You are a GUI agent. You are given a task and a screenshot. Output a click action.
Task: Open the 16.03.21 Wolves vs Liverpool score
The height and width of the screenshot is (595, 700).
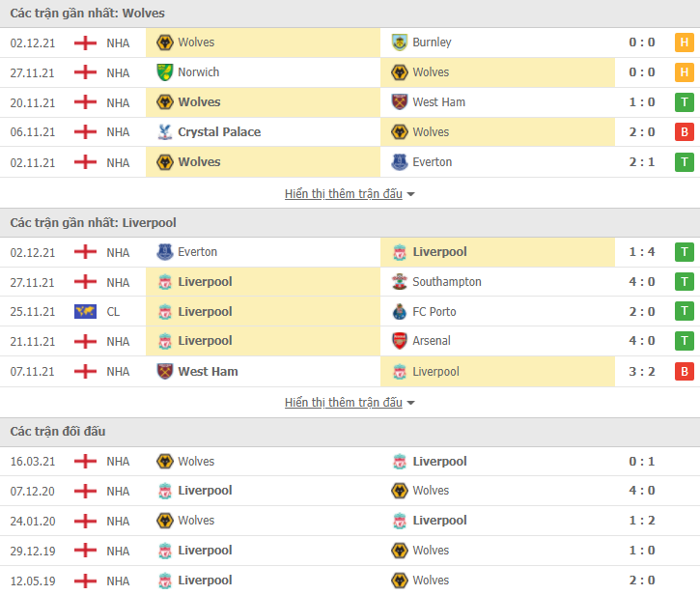point(641,462)
